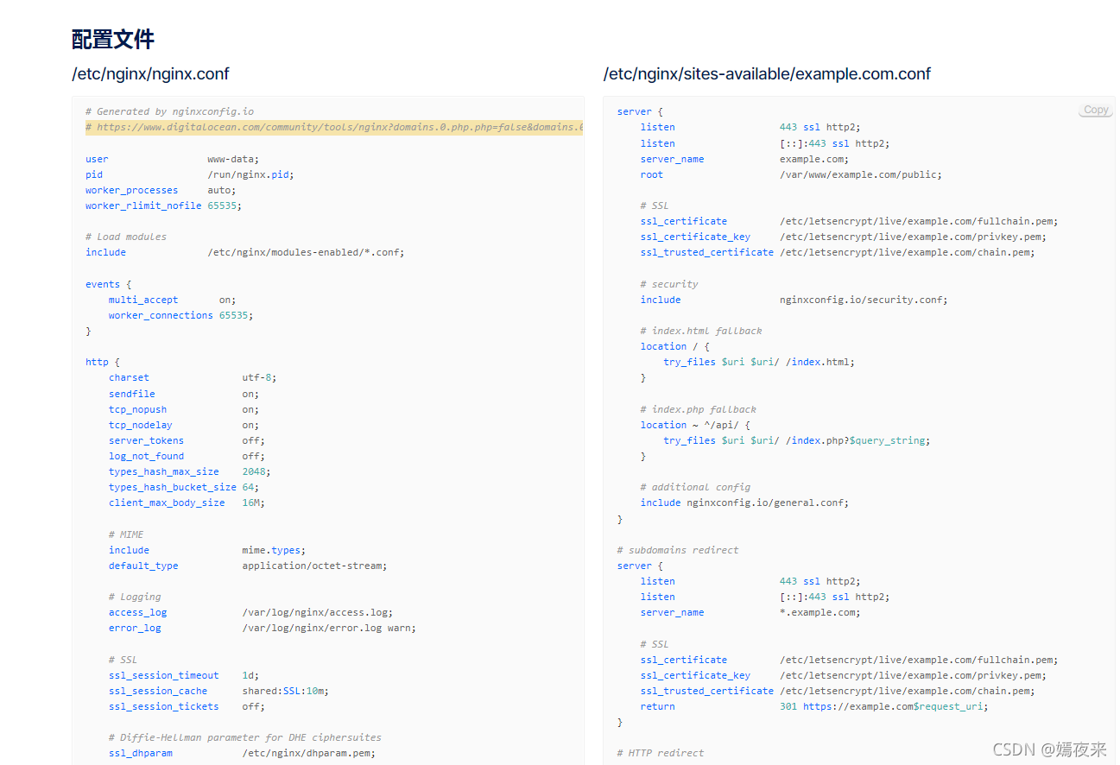Click the '# additional config' comment

[695, 487]
